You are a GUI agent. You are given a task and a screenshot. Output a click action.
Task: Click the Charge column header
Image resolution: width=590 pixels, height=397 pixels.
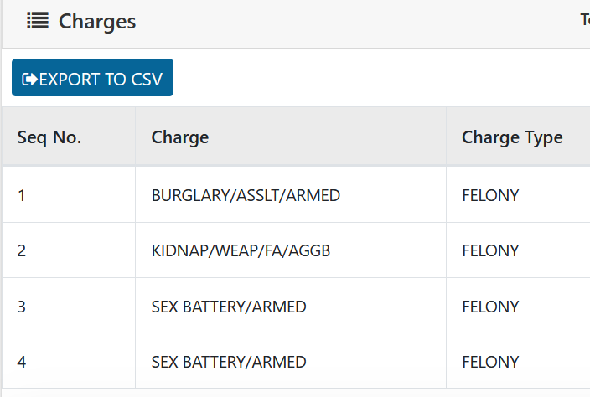[180, 137]
